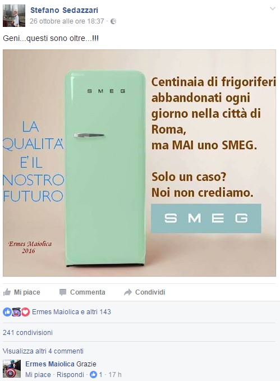The image size is (280, 381).
Task: Open Ermes Maiolica e altri 143 list
Action: coord(71,312)
